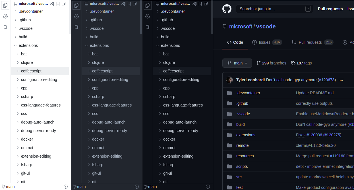Expand coffeescript folder chevron in light-theme tree

pos(18,71)
